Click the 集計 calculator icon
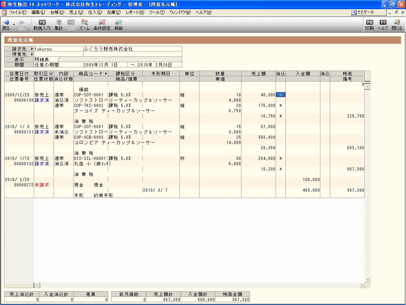 (59, 22)
